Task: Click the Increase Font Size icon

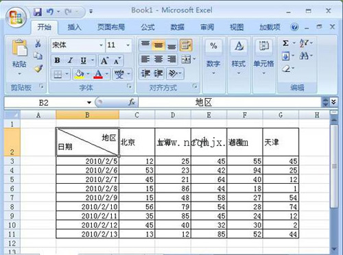Action: 104,61
